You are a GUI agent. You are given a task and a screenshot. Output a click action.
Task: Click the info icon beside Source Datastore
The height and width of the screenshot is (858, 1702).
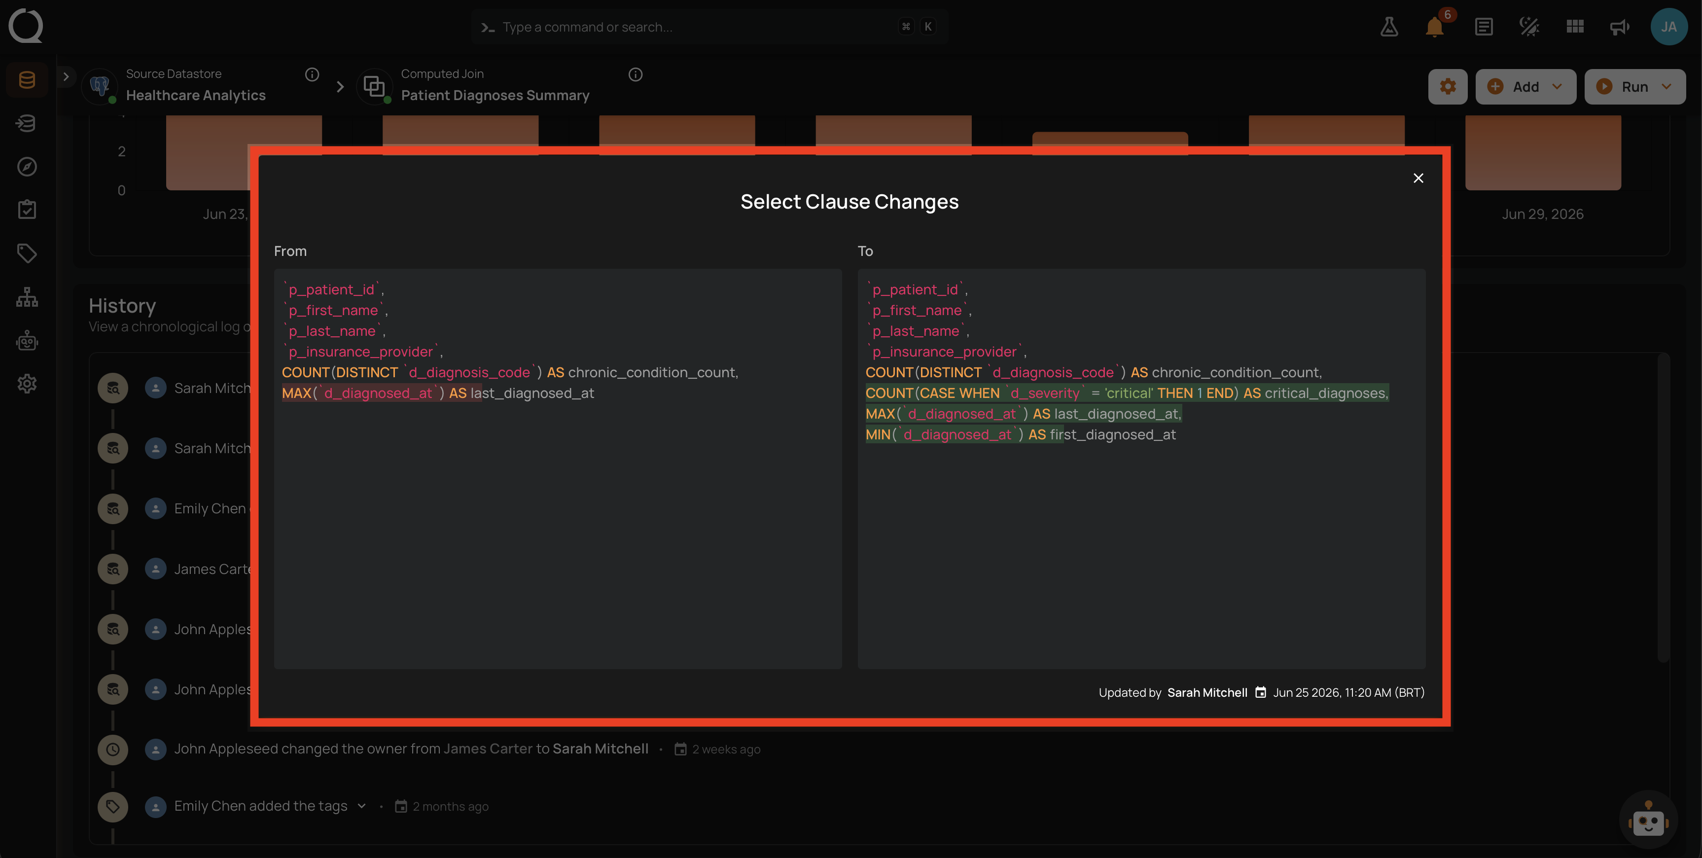click(x=312, y=74)
